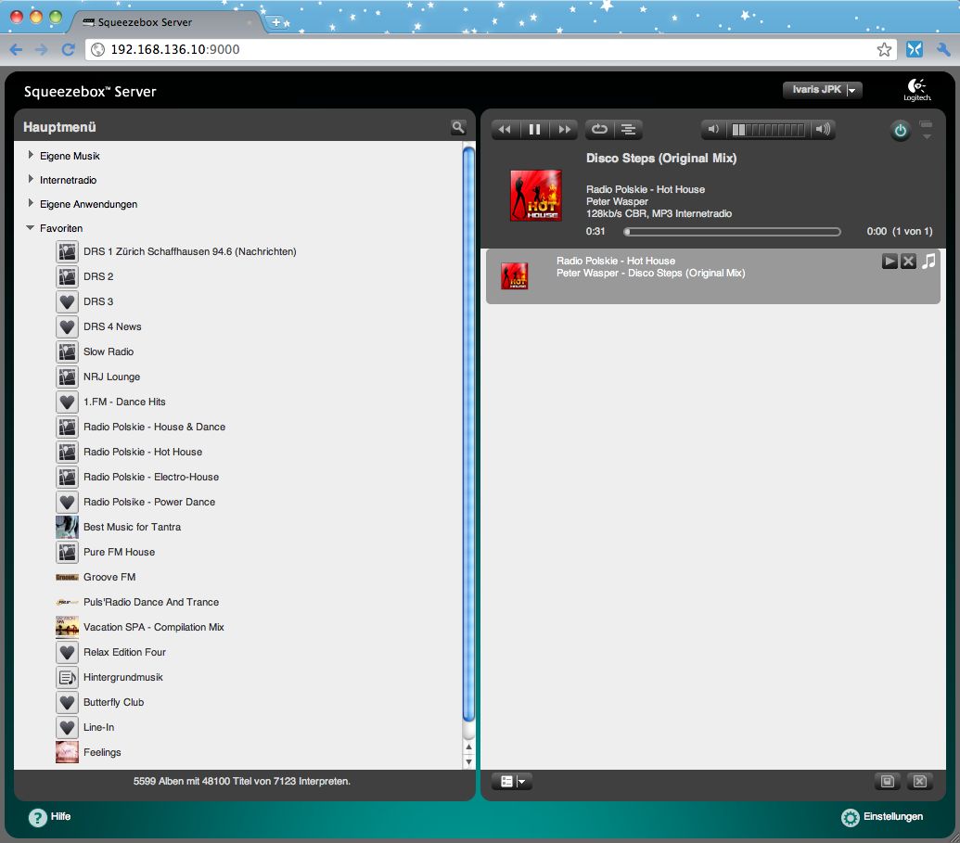Click Radio Polskie - Electro-House station icon
Viewport: 960px width, 843px height.
tap(68, 477)
